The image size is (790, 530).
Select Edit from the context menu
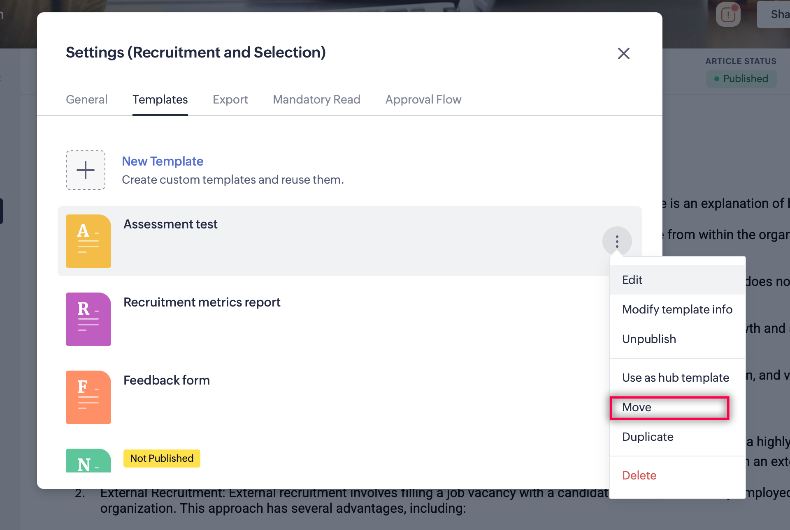[x=632, y=280]
